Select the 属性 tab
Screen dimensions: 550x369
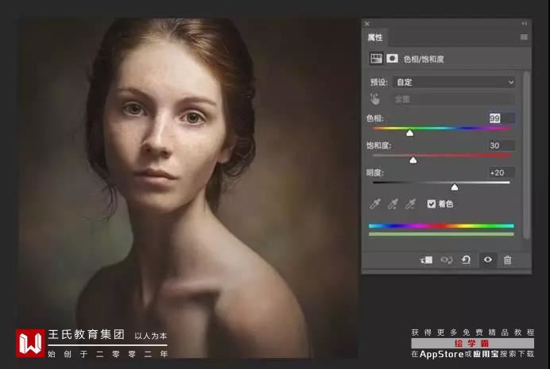(375, 37)
